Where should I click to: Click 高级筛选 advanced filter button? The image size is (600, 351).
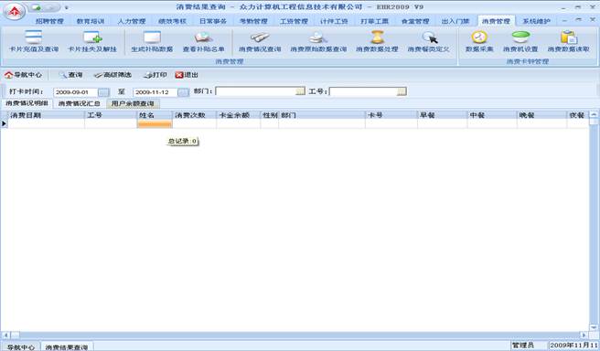[112, 75]
